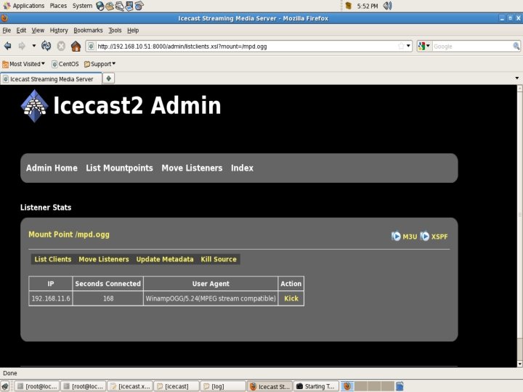Screen dimensions: 523x392
Task: Open the search engine selector dropdown
Action: click(x=424, y=46)
